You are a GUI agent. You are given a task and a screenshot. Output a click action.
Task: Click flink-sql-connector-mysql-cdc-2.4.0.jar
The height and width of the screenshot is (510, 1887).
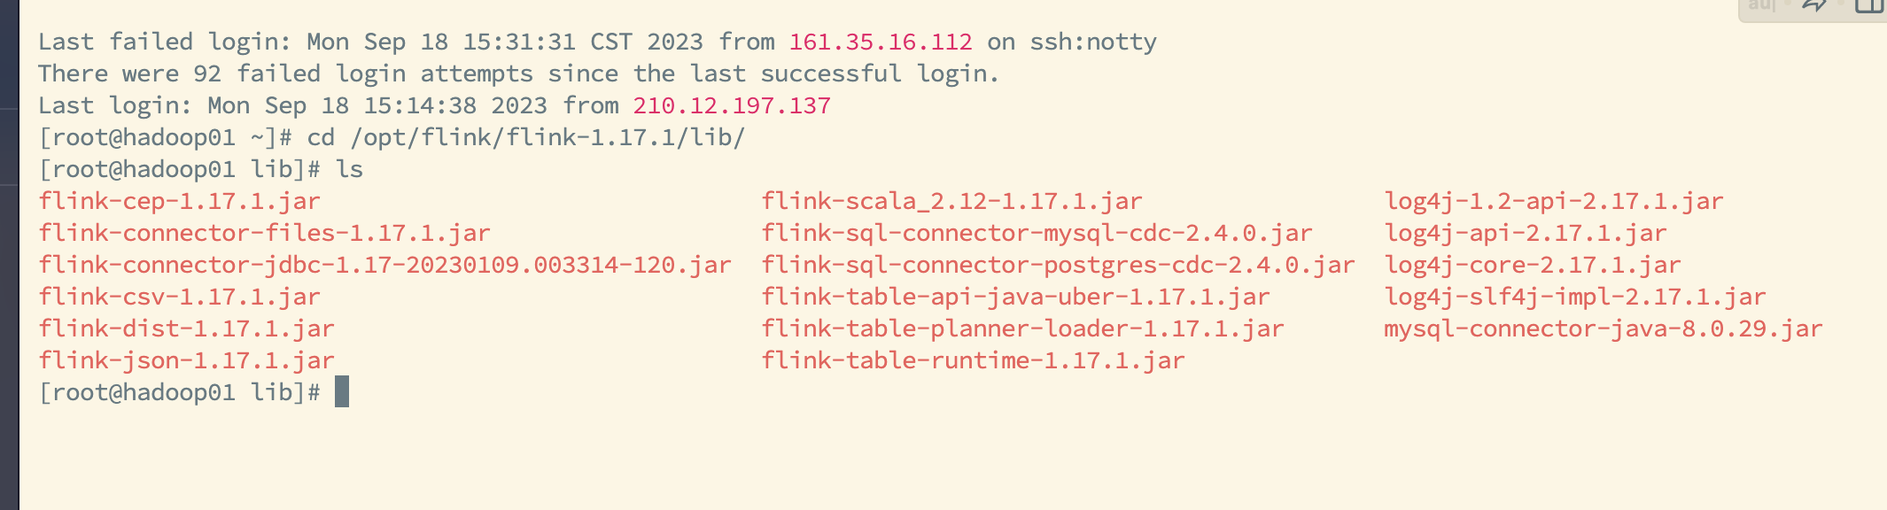point(1037,234)
